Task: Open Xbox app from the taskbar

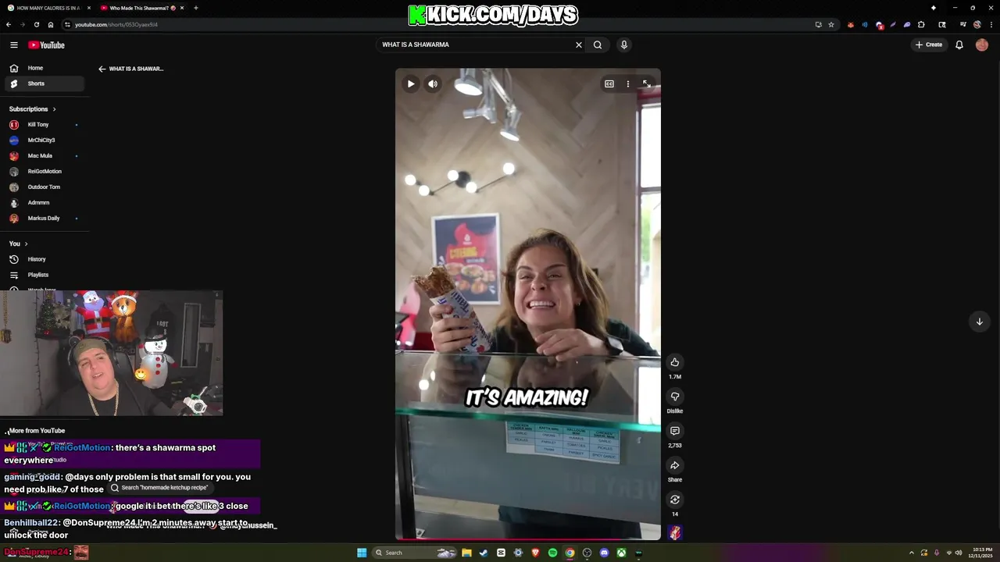Action: [621, 553]
